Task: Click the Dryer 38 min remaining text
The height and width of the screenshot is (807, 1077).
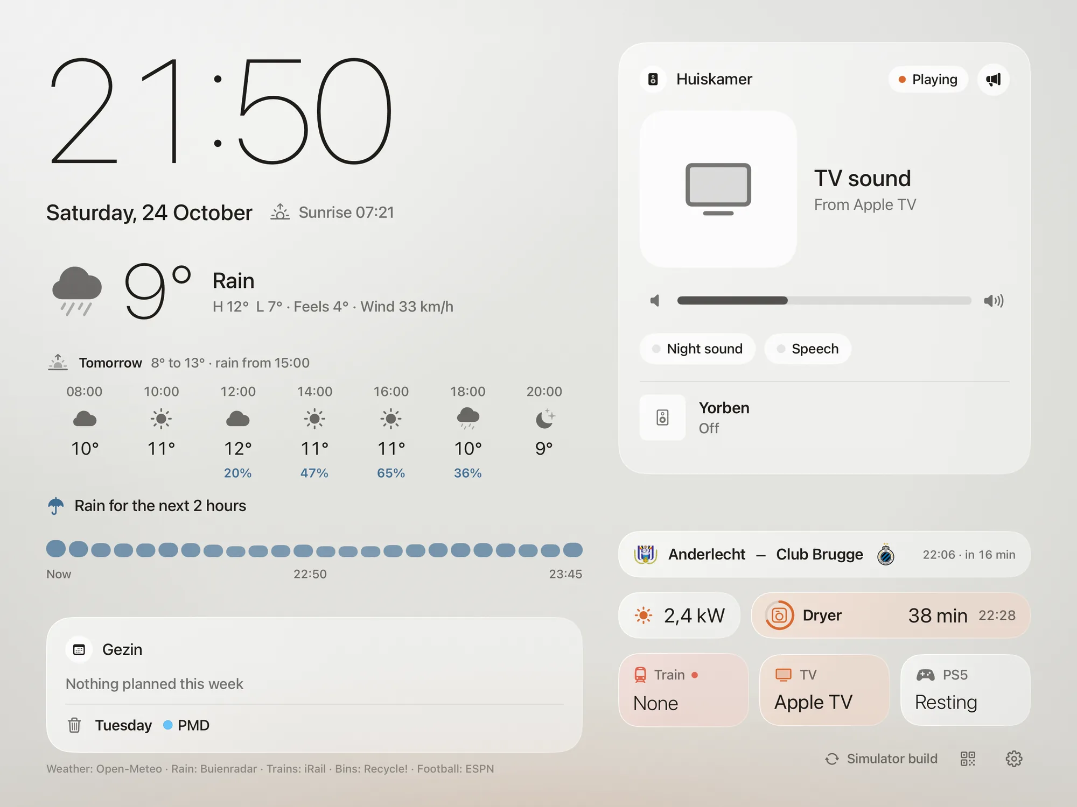Action: tap(938, 615)
